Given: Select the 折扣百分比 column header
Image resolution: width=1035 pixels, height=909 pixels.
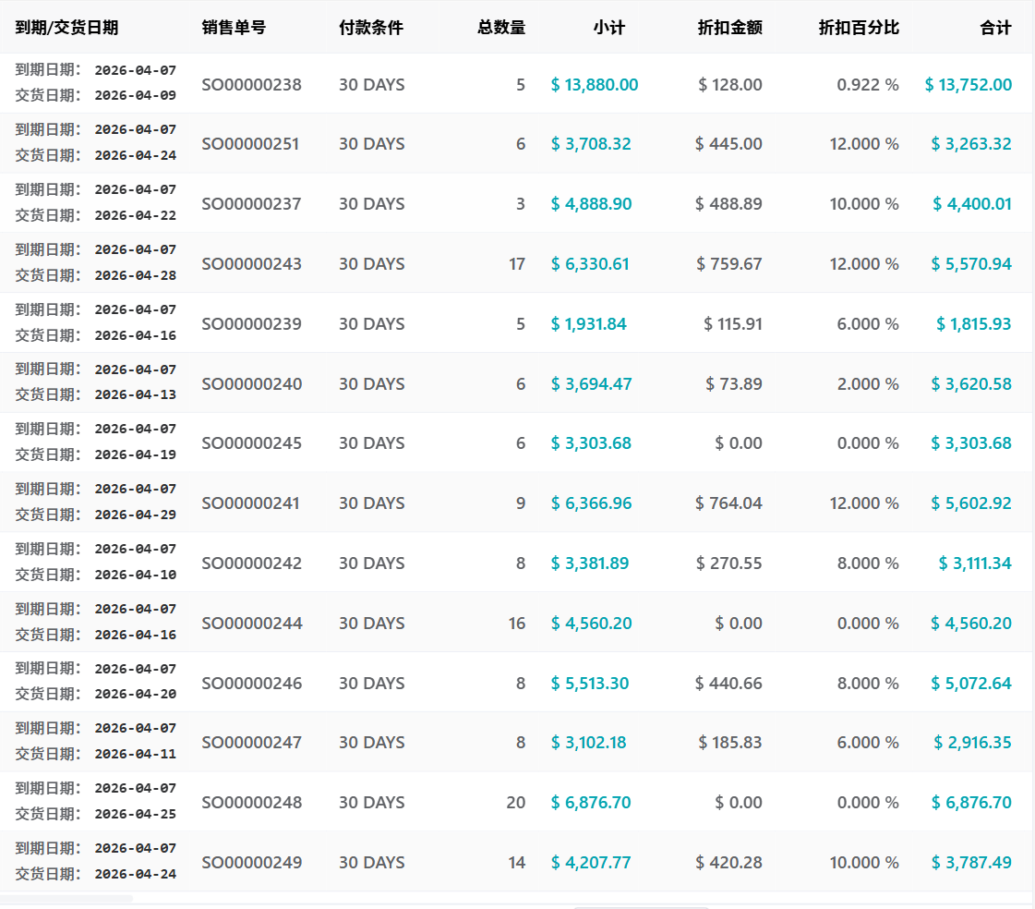Looking at the screenshot, I should pos(859,28).
